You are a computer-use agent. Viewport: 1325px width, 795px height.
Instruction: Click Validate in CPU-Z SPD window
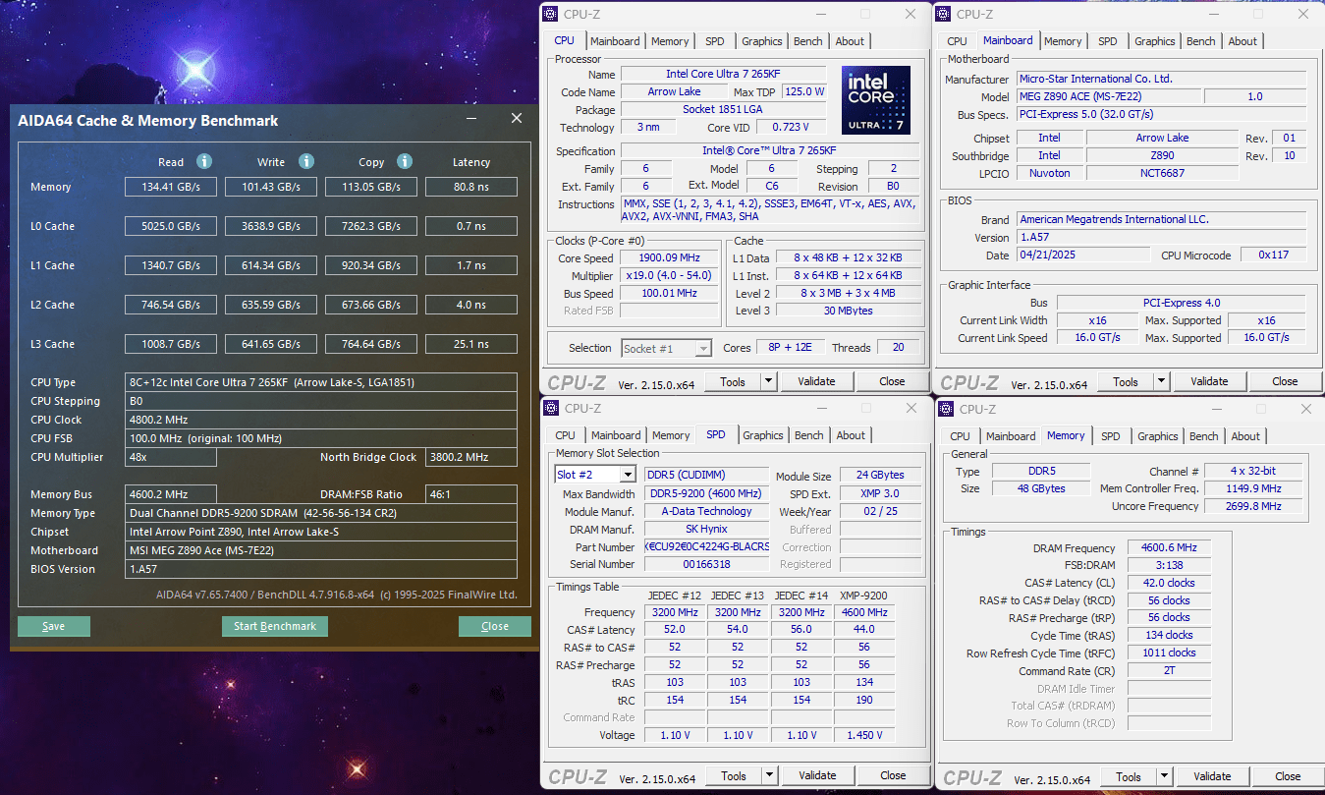pos(817,775)
